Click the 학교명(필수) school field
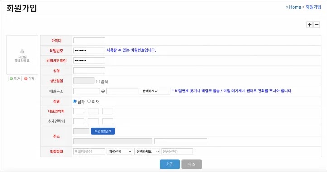The width and height of the screenshot is (327, 172). (x=89, y=152)
